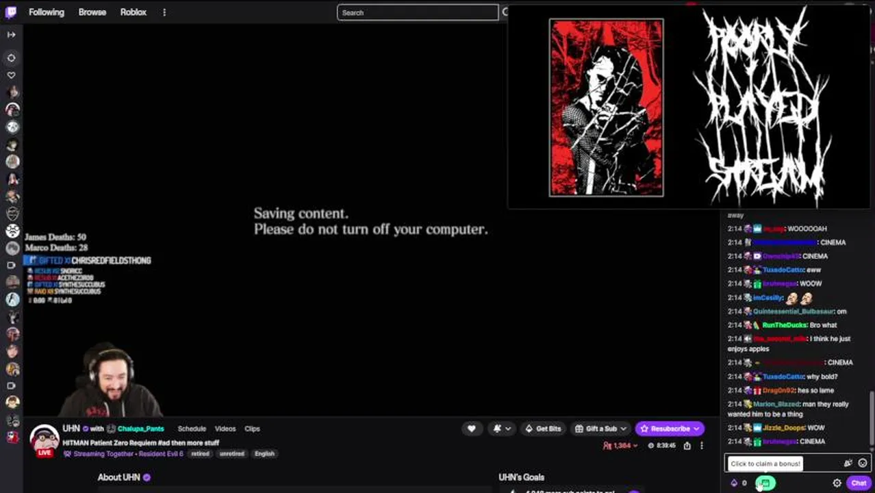Open stream options three-dot menu
Screen dimensions: 875x493
click(702, 446)
